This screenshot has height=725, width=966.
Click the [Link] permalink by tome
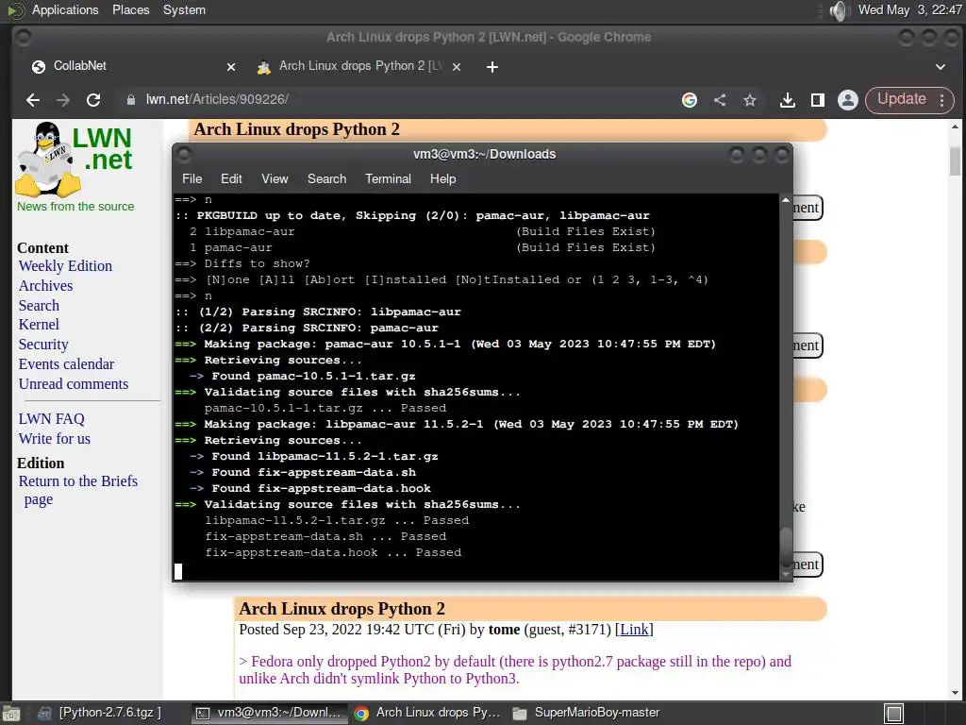pyautogui.click(x=634, y=630)
